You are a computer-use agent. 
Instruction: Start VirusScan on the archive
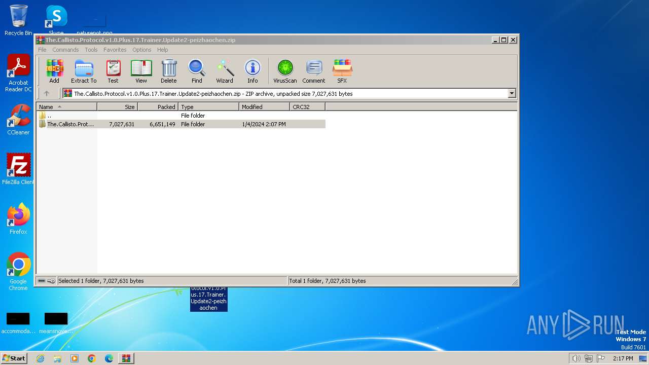(285, 71)
